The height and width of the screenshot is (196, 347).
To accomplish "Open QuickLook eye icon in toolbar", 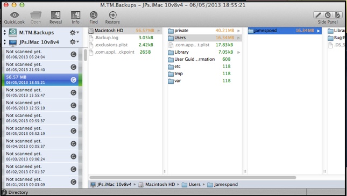I will tap(14, 15).
